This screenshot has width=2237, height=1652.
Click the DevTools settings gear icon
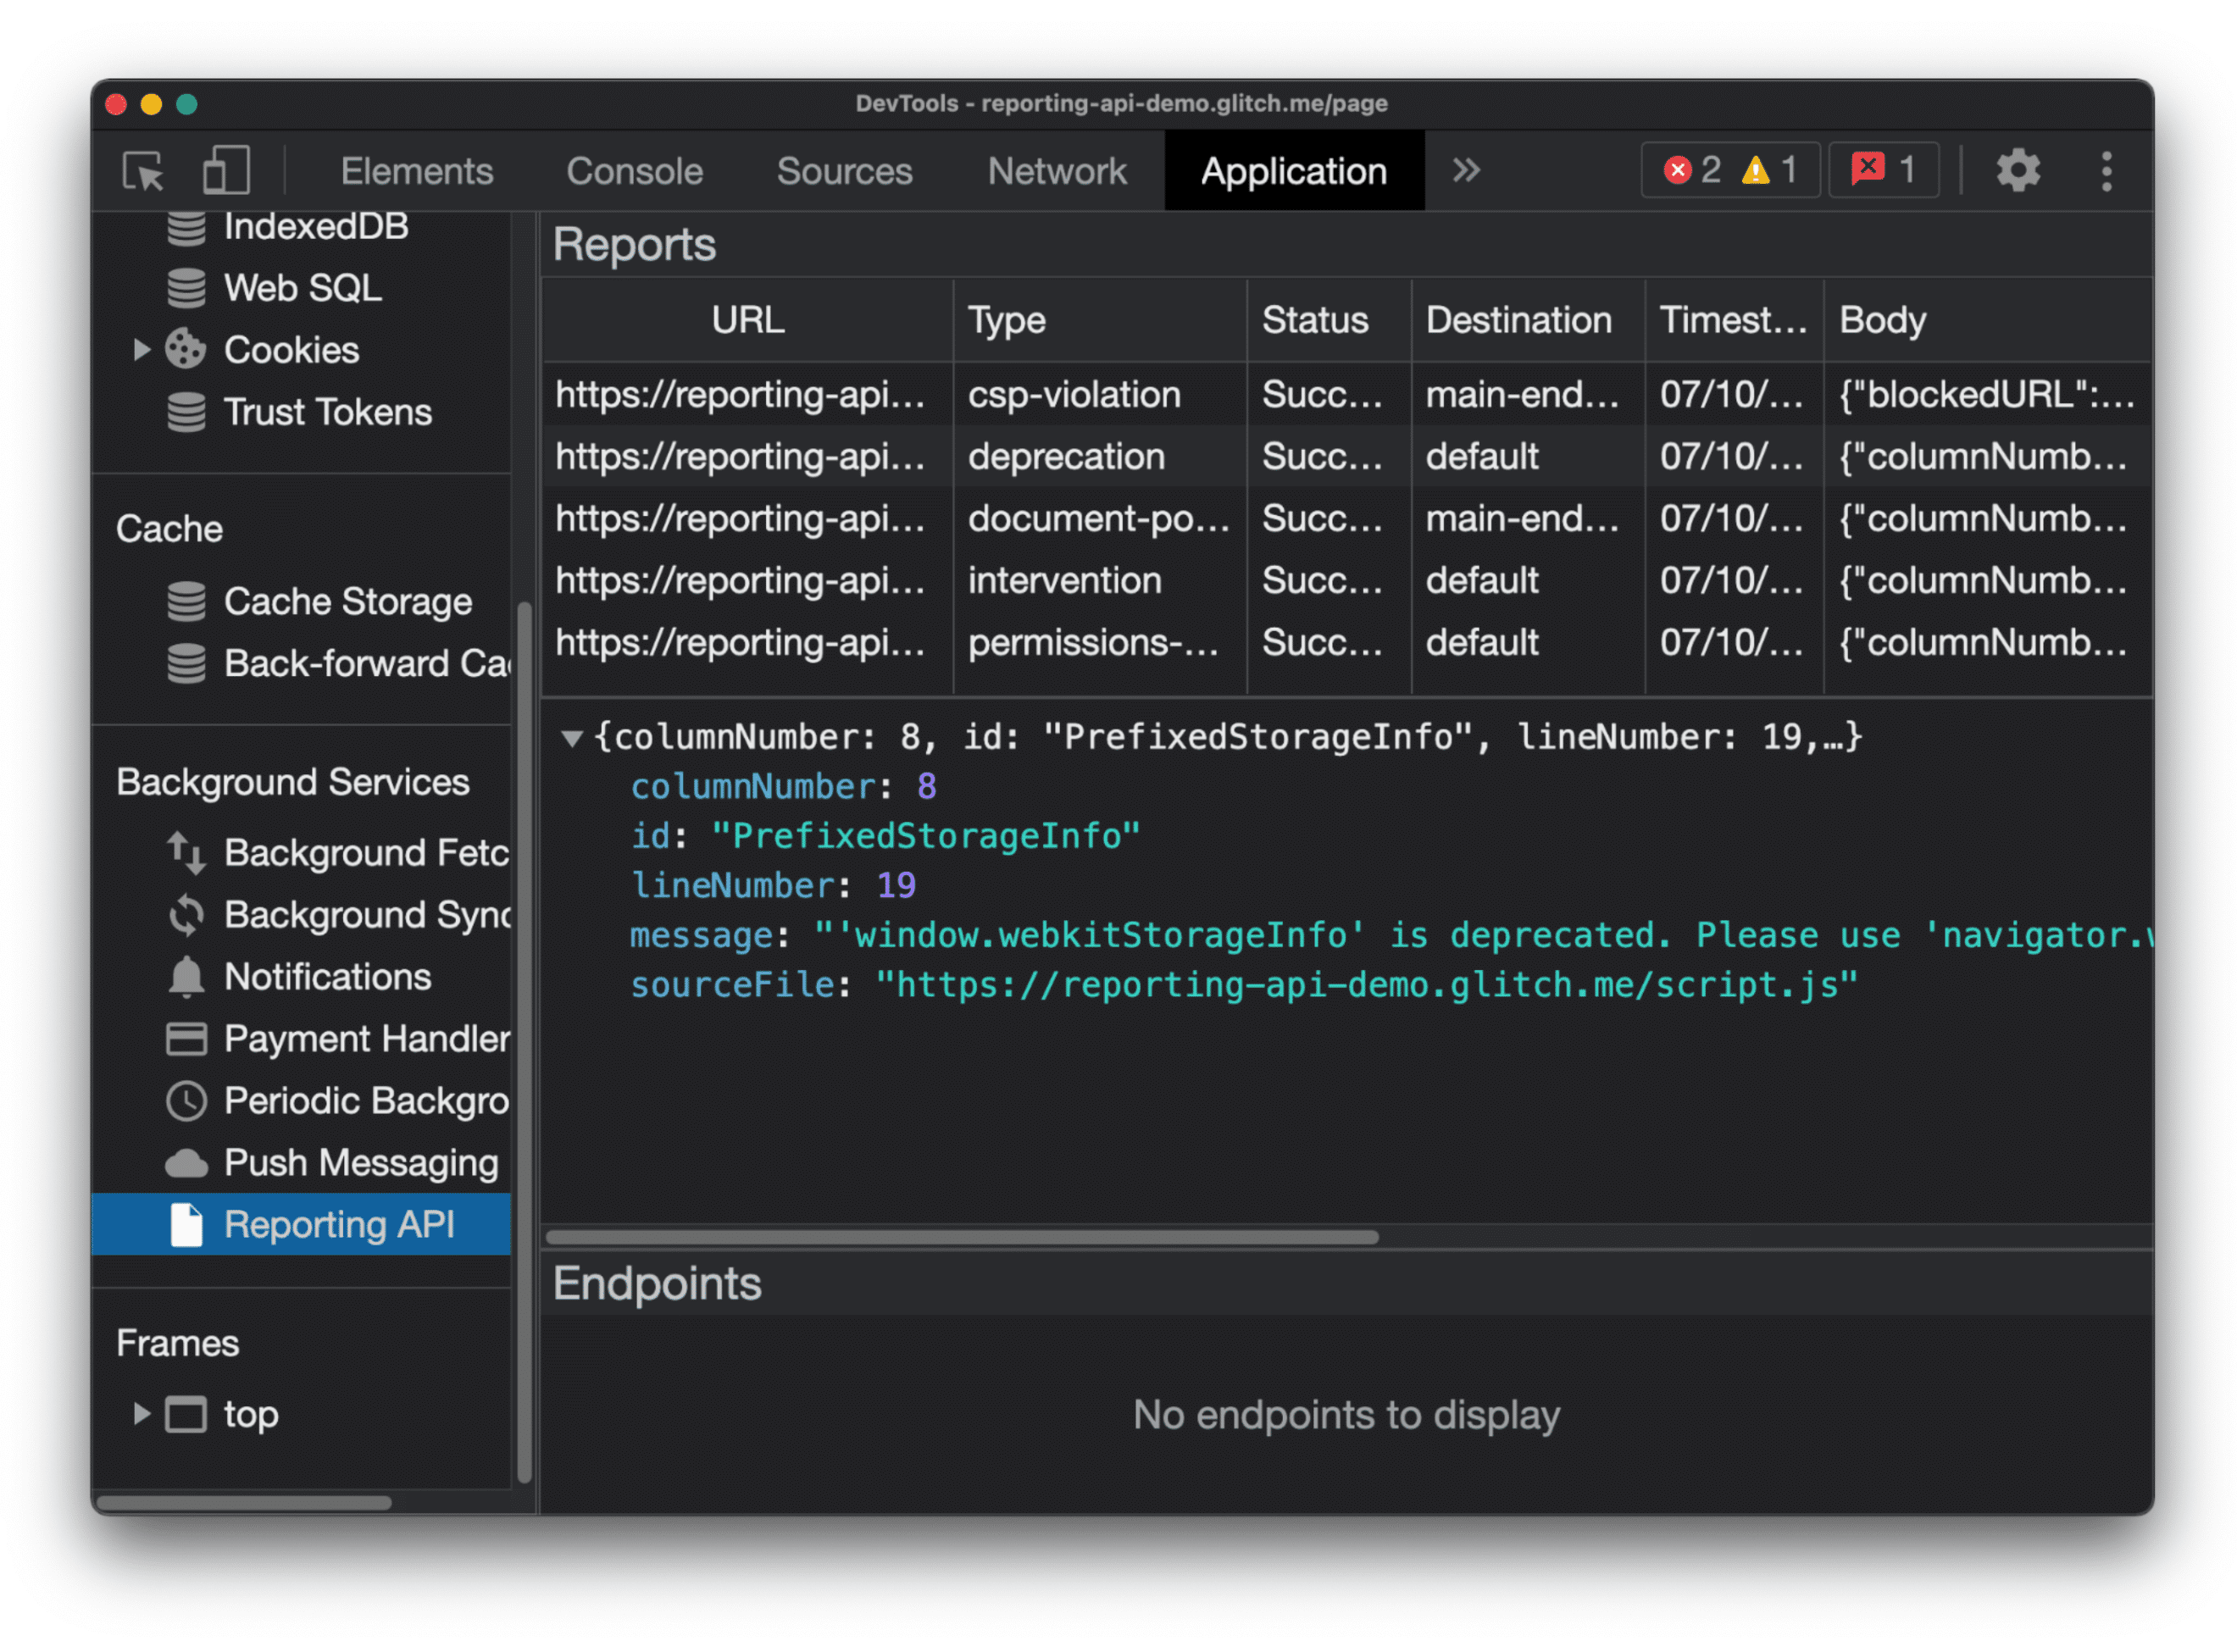2018,170
